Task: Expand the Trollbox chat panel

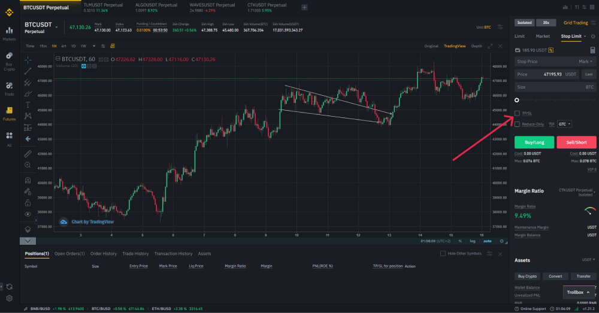Action: [x=579, y=293]
